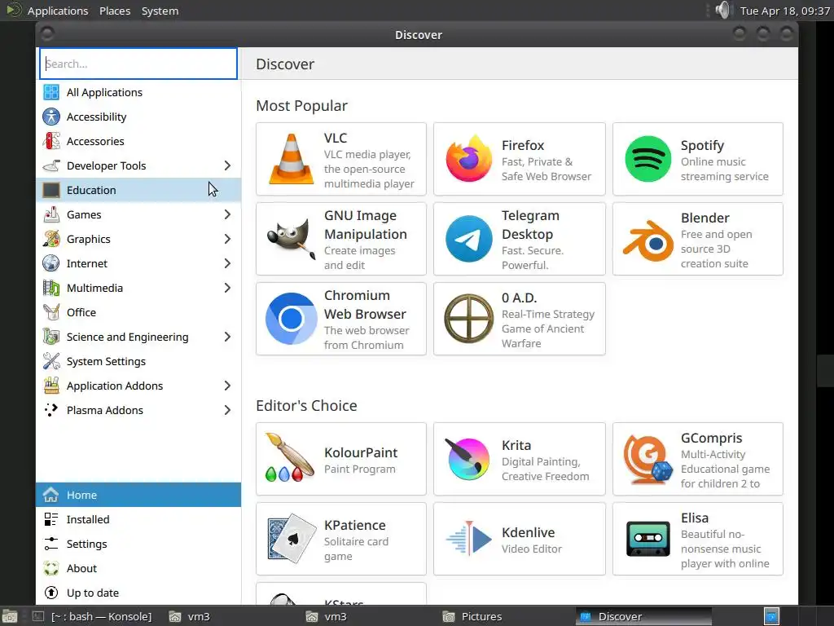Click the KolourPaint brush icon
The height and width of the screenshot is (626, 834).
[x=289, y=458]
